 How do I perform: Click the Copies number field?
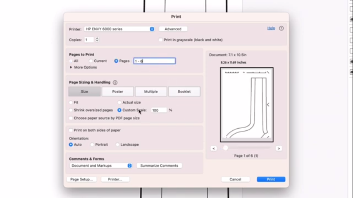tap(89, 40)
